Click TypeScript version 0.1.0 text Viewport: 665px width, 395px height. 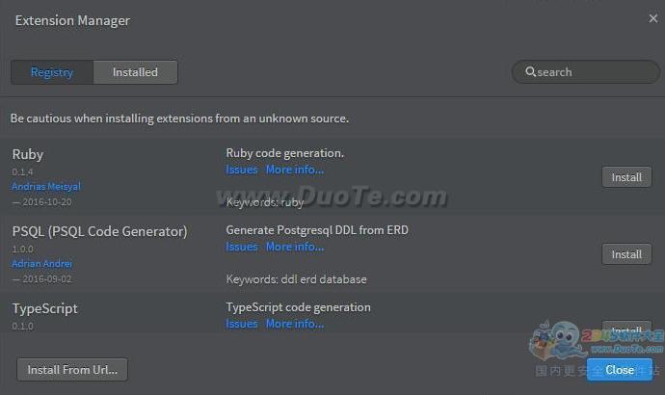pyautogui.click(x=22, y=327)
